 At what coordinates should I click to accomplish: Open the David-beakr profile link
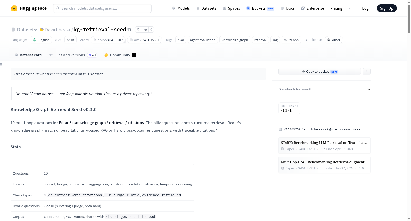[58, 30]
